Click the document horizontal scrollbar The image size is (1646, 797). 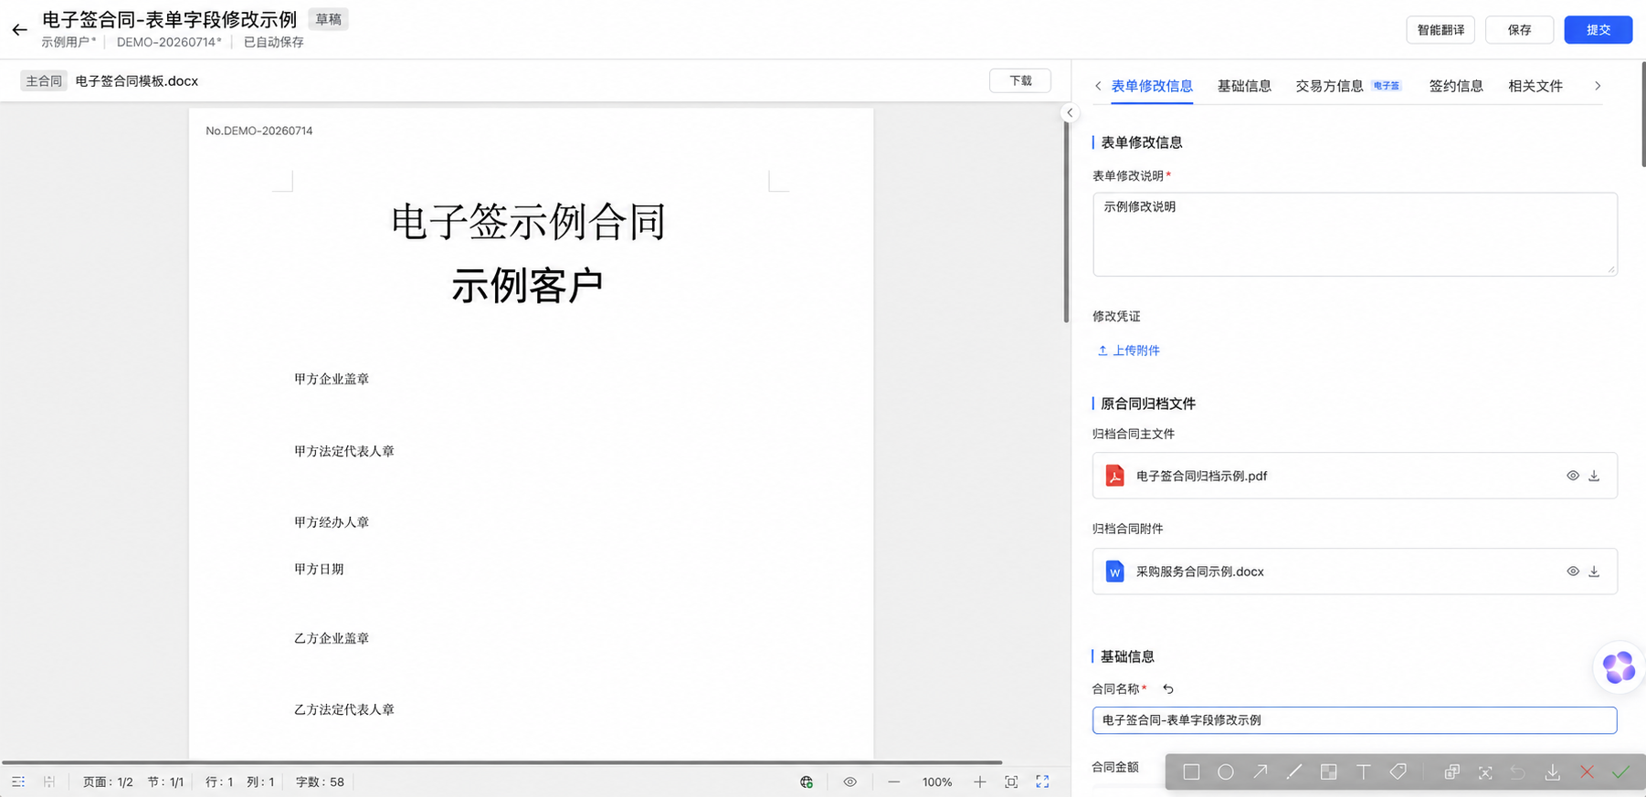tap(502, 762)
